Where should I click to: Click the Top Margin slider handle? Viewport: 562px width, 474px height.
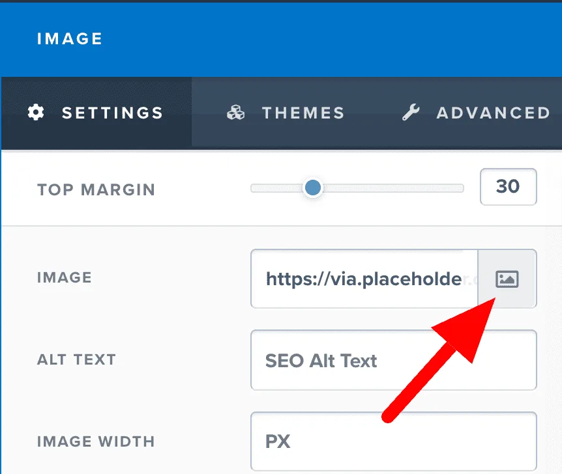[312, 188]
